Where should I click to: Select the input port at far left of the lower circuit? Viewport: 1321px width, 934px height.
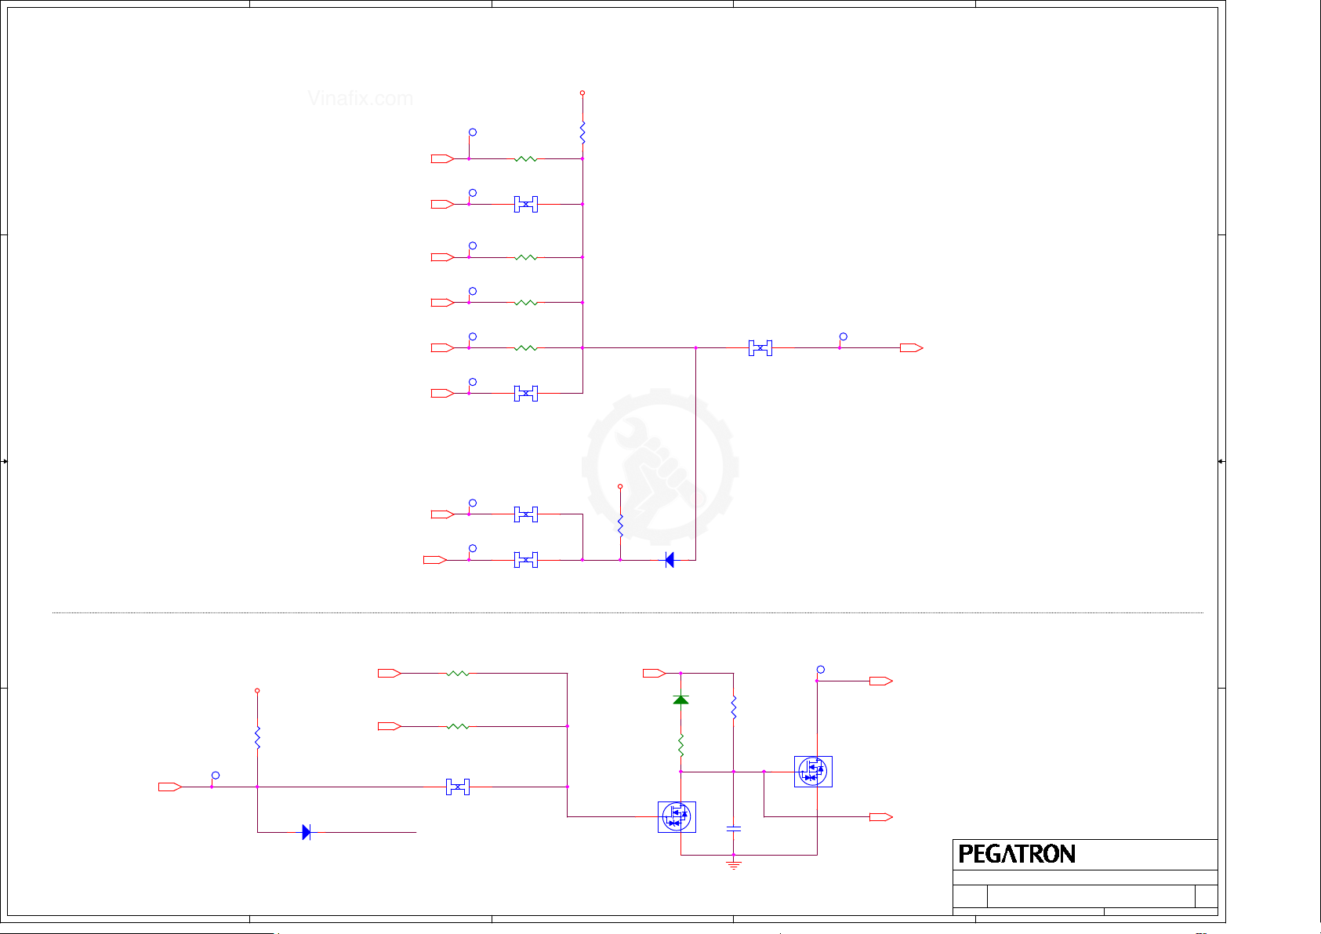[170, 787]
